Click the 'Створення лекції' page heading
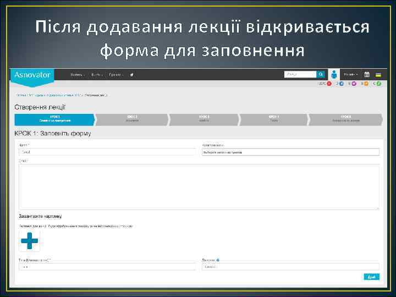 (x=40, y=107)
